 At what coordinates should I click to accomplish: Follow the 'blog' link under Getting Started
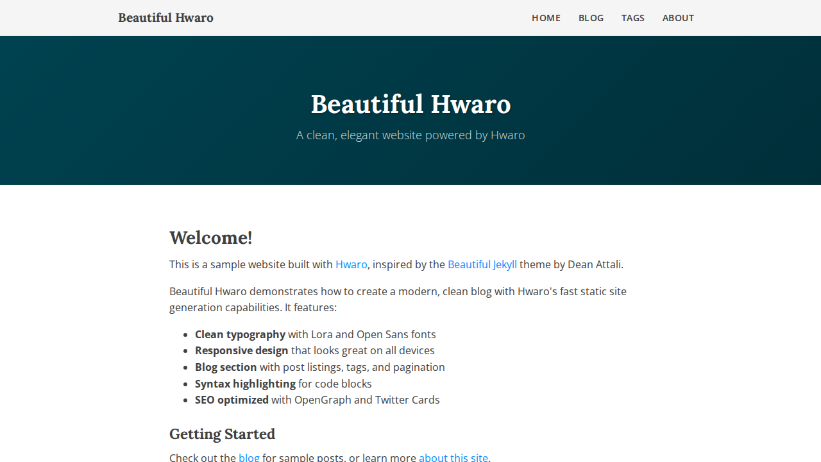(249, 457)
